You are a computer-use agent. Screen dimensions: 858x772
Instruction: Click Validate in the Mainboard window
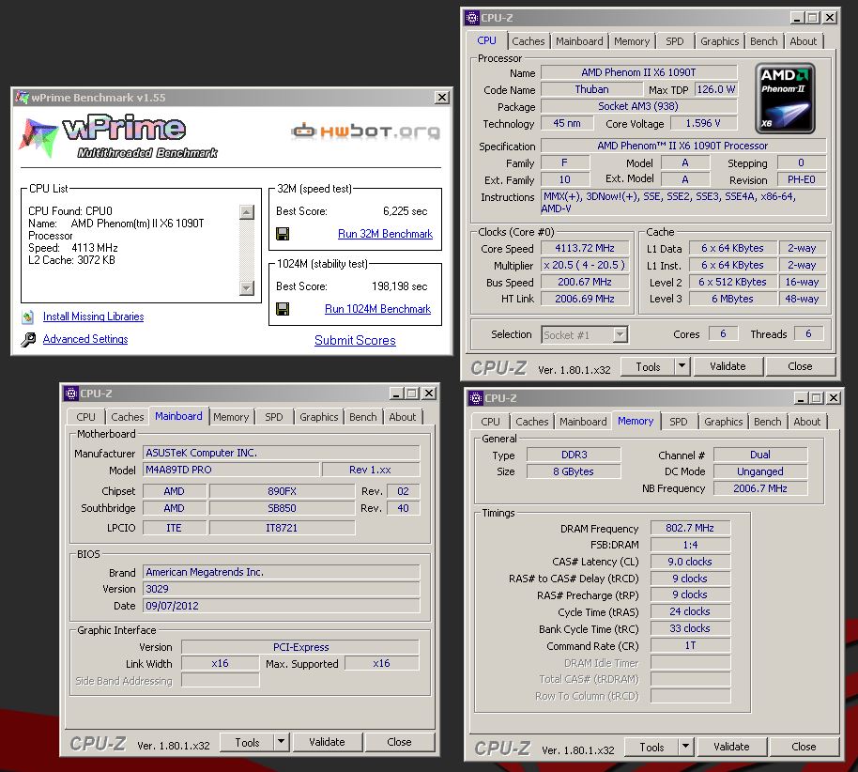tap(327, 742)
